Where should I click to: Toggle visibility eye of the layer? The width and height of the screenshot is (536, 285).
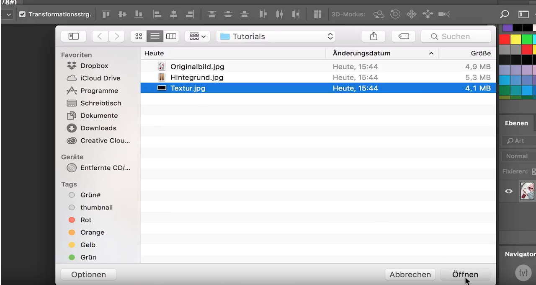point(509,191)
